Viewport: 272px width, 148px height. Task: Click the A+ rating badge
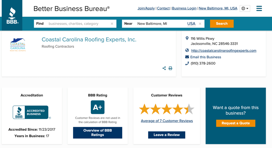(x=98, y=107)
